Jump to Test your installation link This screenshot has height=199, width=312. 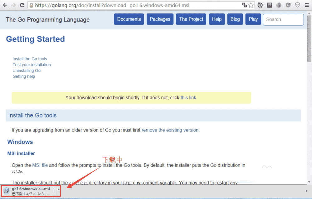point(32,65)
